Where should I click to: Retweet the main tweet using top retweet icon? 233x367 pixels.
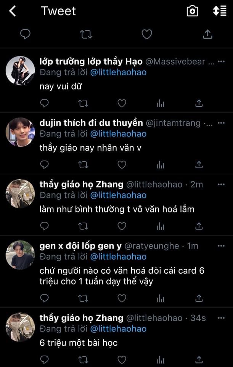click(86, 34)
